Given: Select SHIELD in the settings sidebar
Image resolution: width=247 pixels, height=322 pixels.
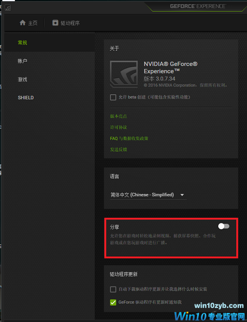Looking at the screenshot, I should click(49, 98).
